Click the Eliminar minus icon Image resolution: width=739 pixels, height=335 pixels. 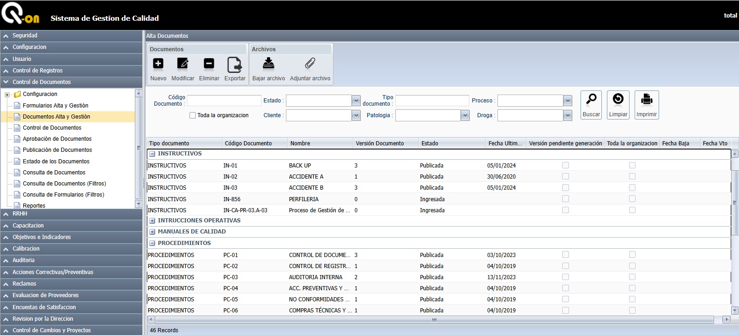tap(209, 64)
